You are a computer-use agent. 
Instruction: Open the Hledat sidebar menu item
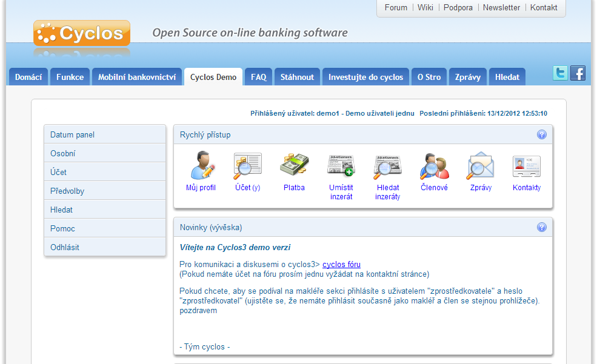click(x=105, y=210)
